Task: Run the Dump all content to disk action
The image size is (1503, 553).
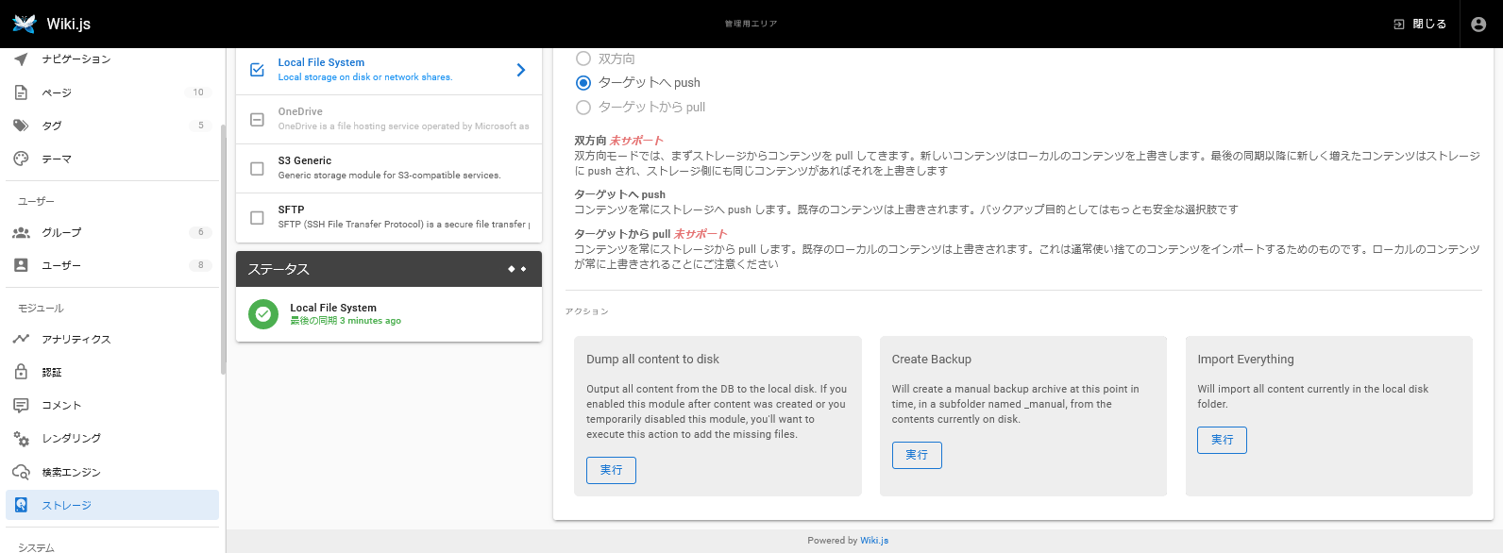Action: coord(611,470)
